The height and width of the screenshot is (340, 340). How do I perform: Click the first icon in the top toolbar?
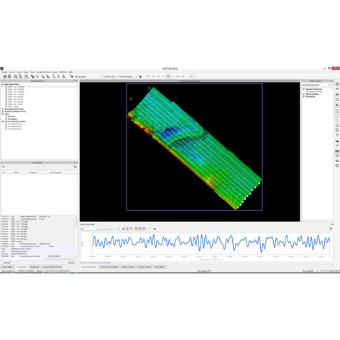click(x=4, y=76)
